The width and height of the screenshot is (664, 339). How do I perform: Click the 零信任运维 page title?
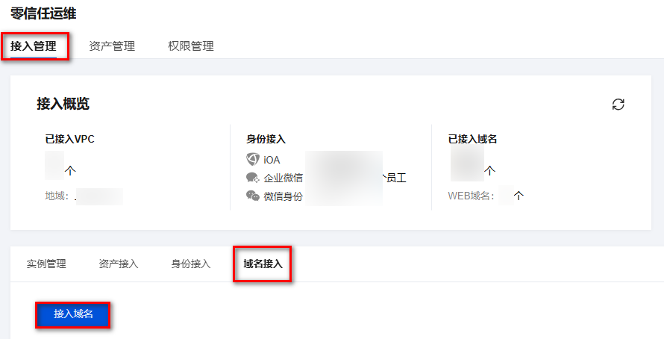click(x=43, y=13)
